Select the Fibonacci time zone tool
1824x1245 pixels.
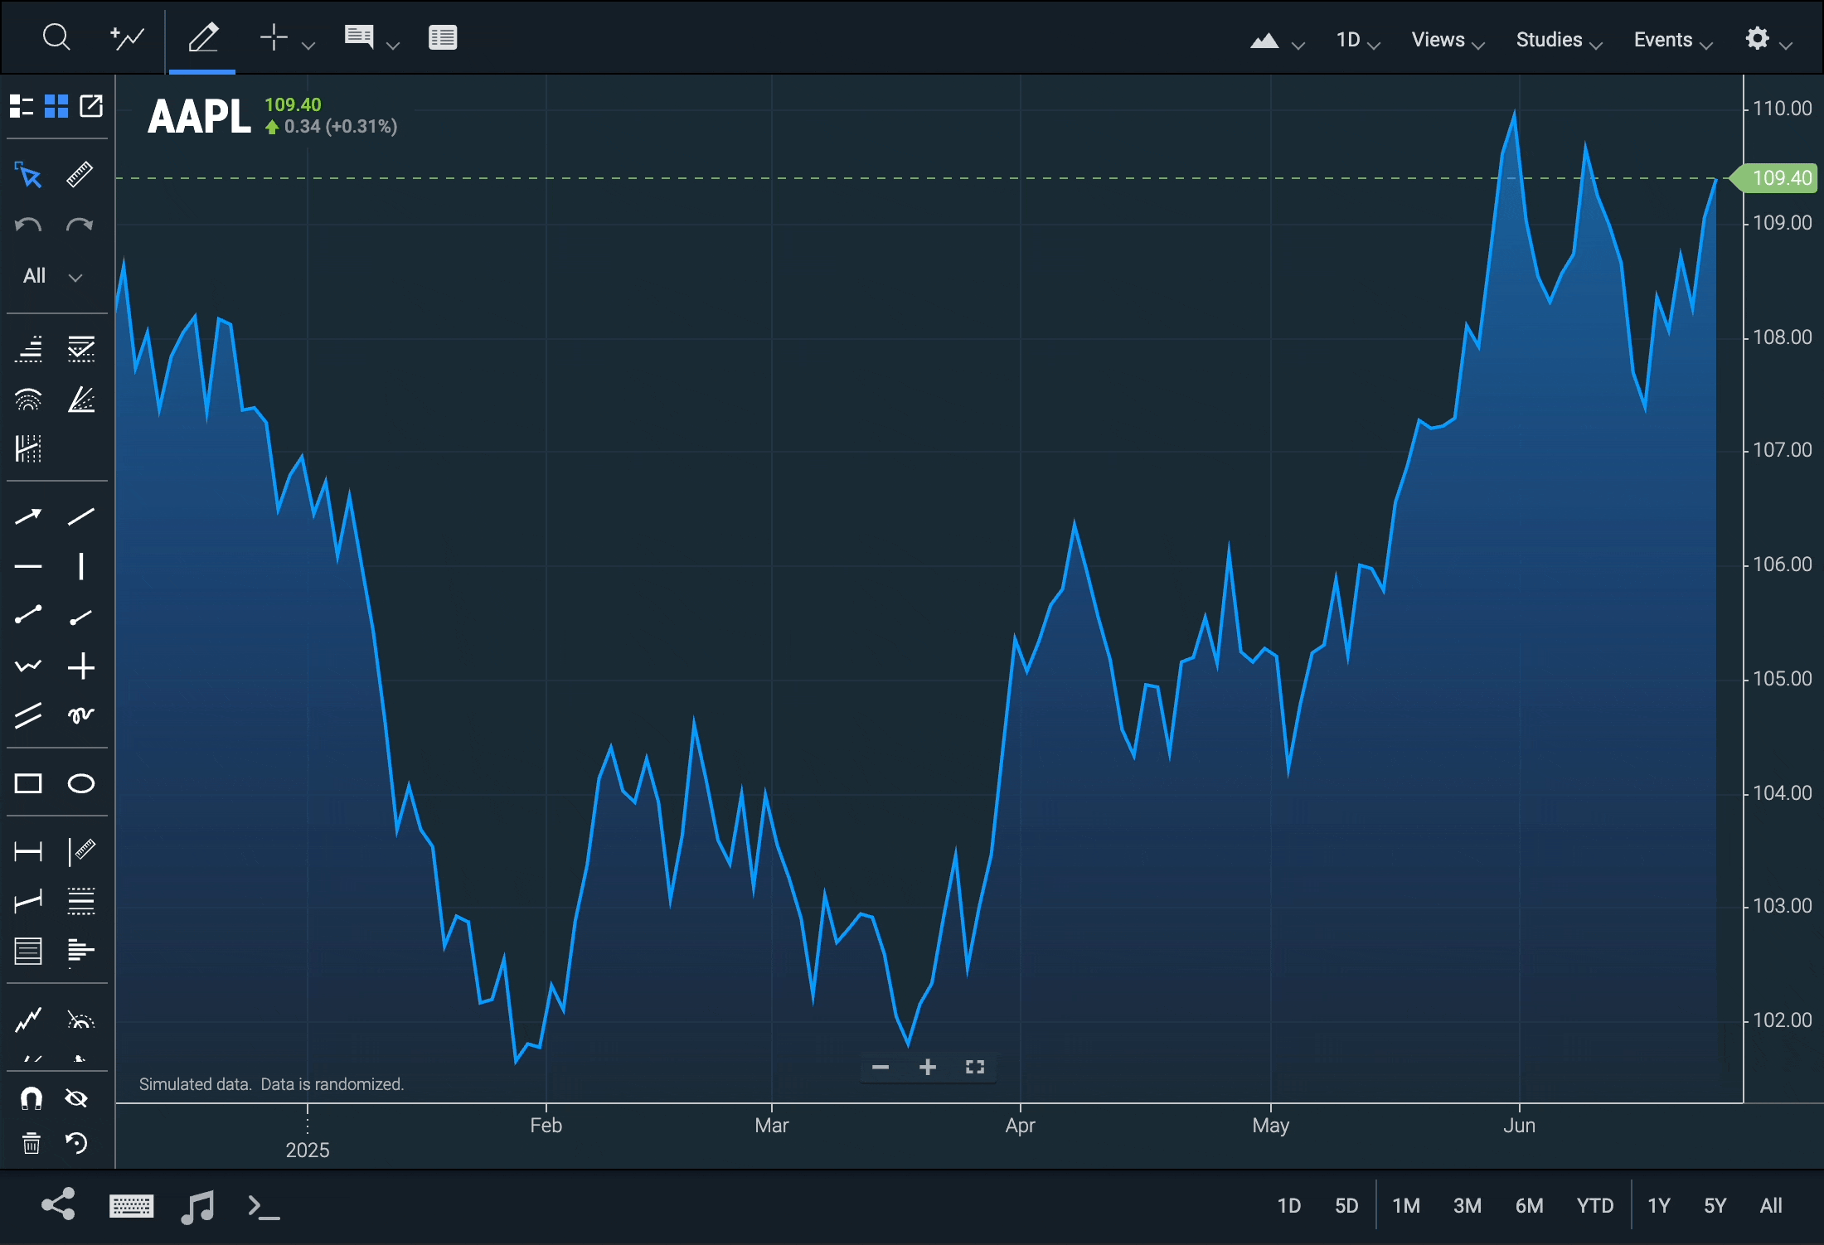(28, 449)
